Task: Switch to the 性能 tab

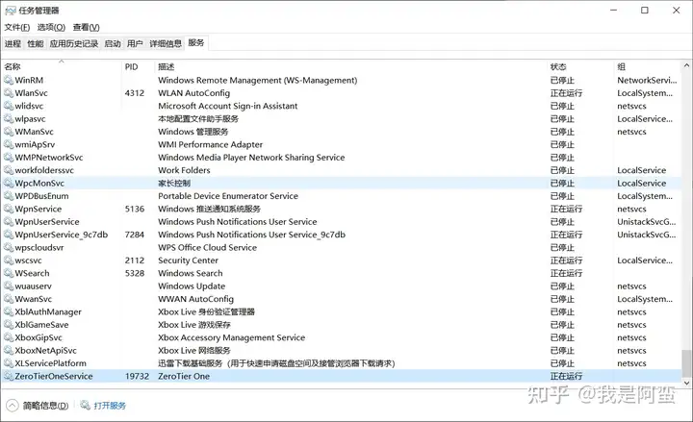Action: pyautogui.click(x=36, y=43)
